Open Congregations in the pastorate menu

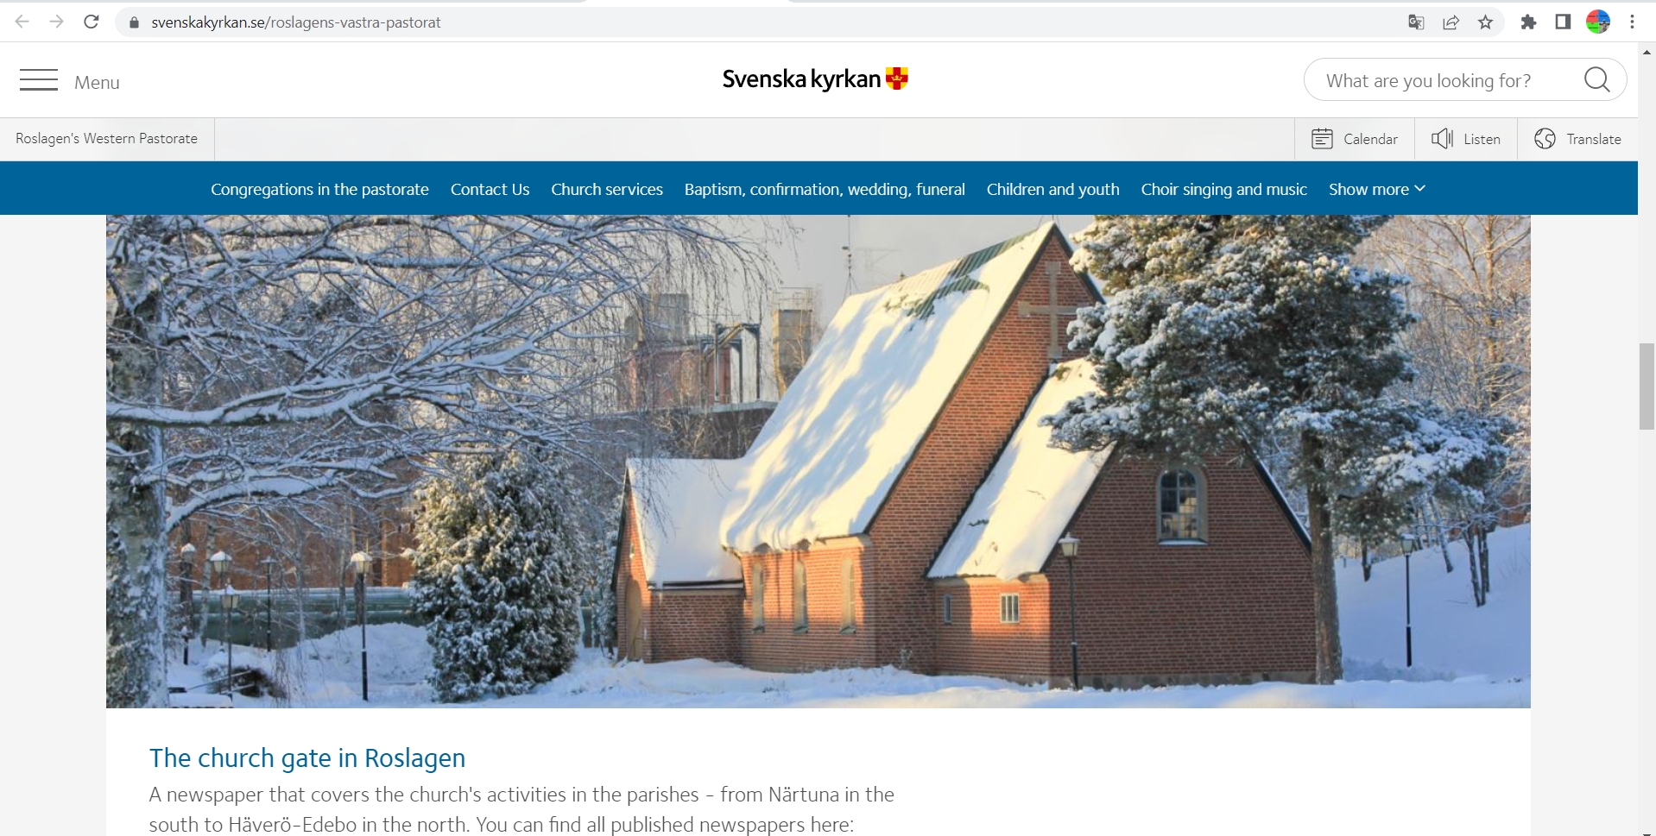point(319,189)
